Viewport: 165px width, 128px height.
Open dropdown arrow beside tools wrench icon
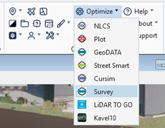[x=58, y=34]
